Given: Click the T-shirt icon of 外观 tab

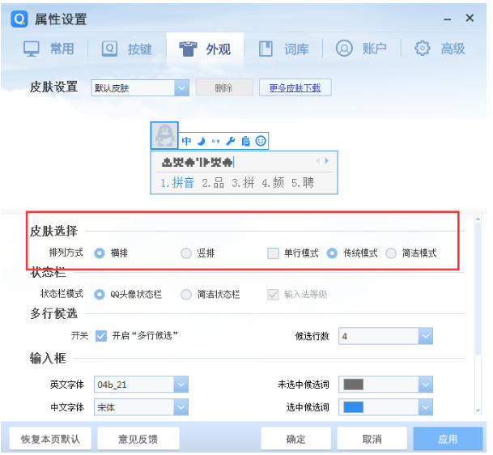Looking at the screenshot, I should point(188,49).
